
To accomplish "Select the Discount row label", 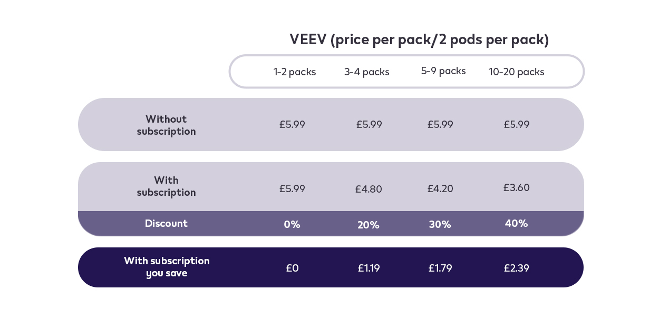I will 166,224.
